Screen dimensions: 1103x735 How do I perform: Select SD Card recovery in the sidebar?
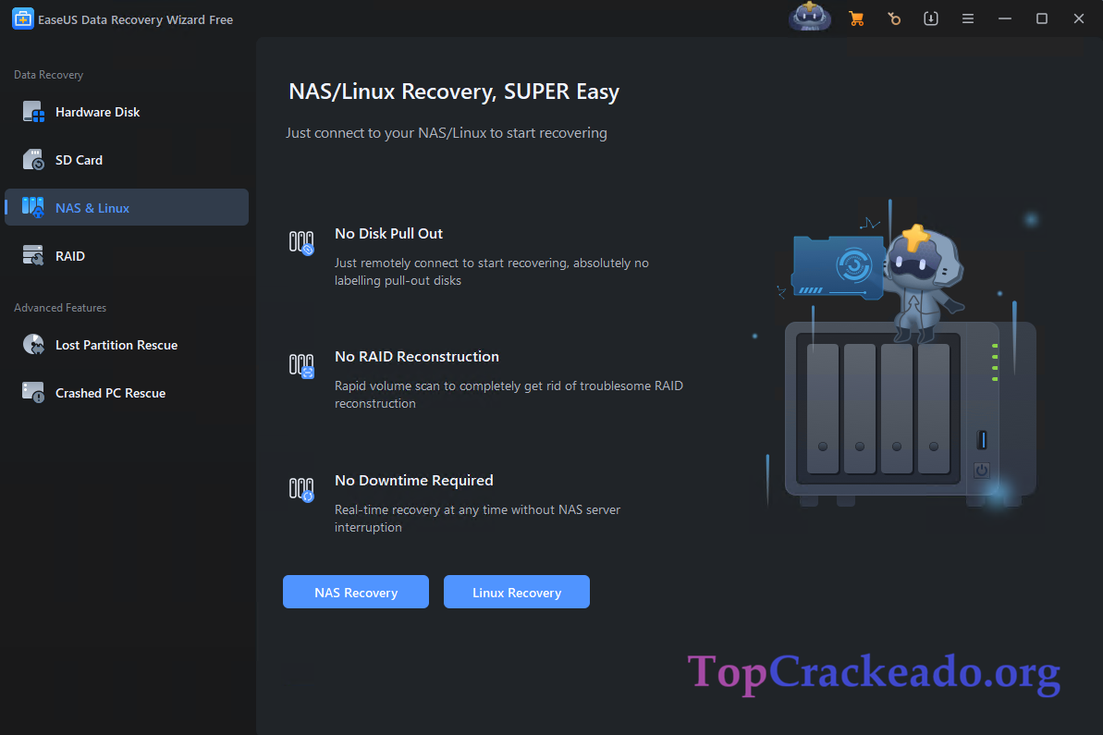[x=77, y=159]
